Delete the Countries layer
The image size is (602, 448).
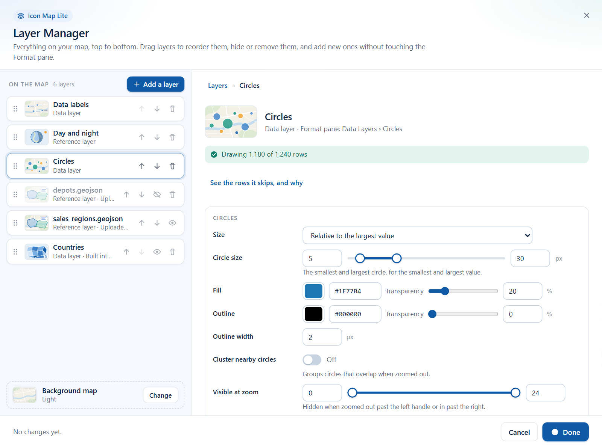[x=172, y=252]
